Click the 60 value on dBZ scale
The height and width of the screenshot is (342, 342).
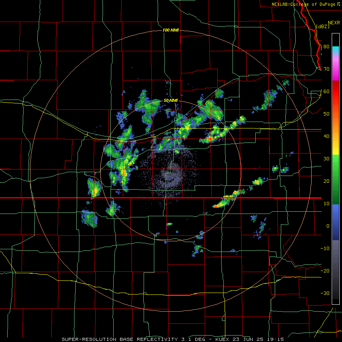coord(326,91)
